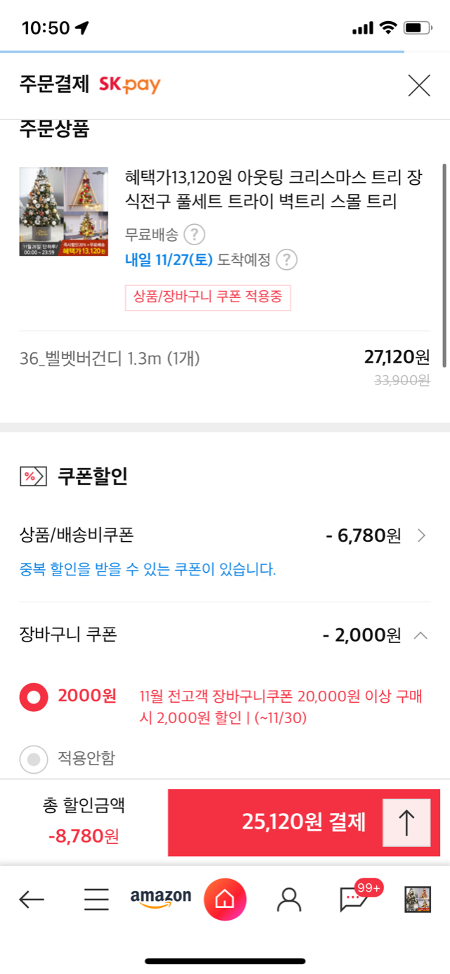This screenshot has width=450, height=974.
Task: Collapse the 장바구니 쿠폰 section chevron
Action: (x=420, y=635)
